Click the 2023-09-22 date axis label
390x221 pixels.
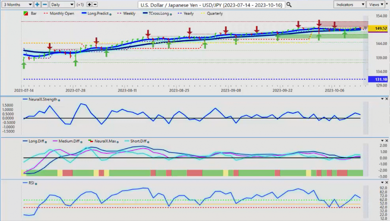[x=283, y=91]
